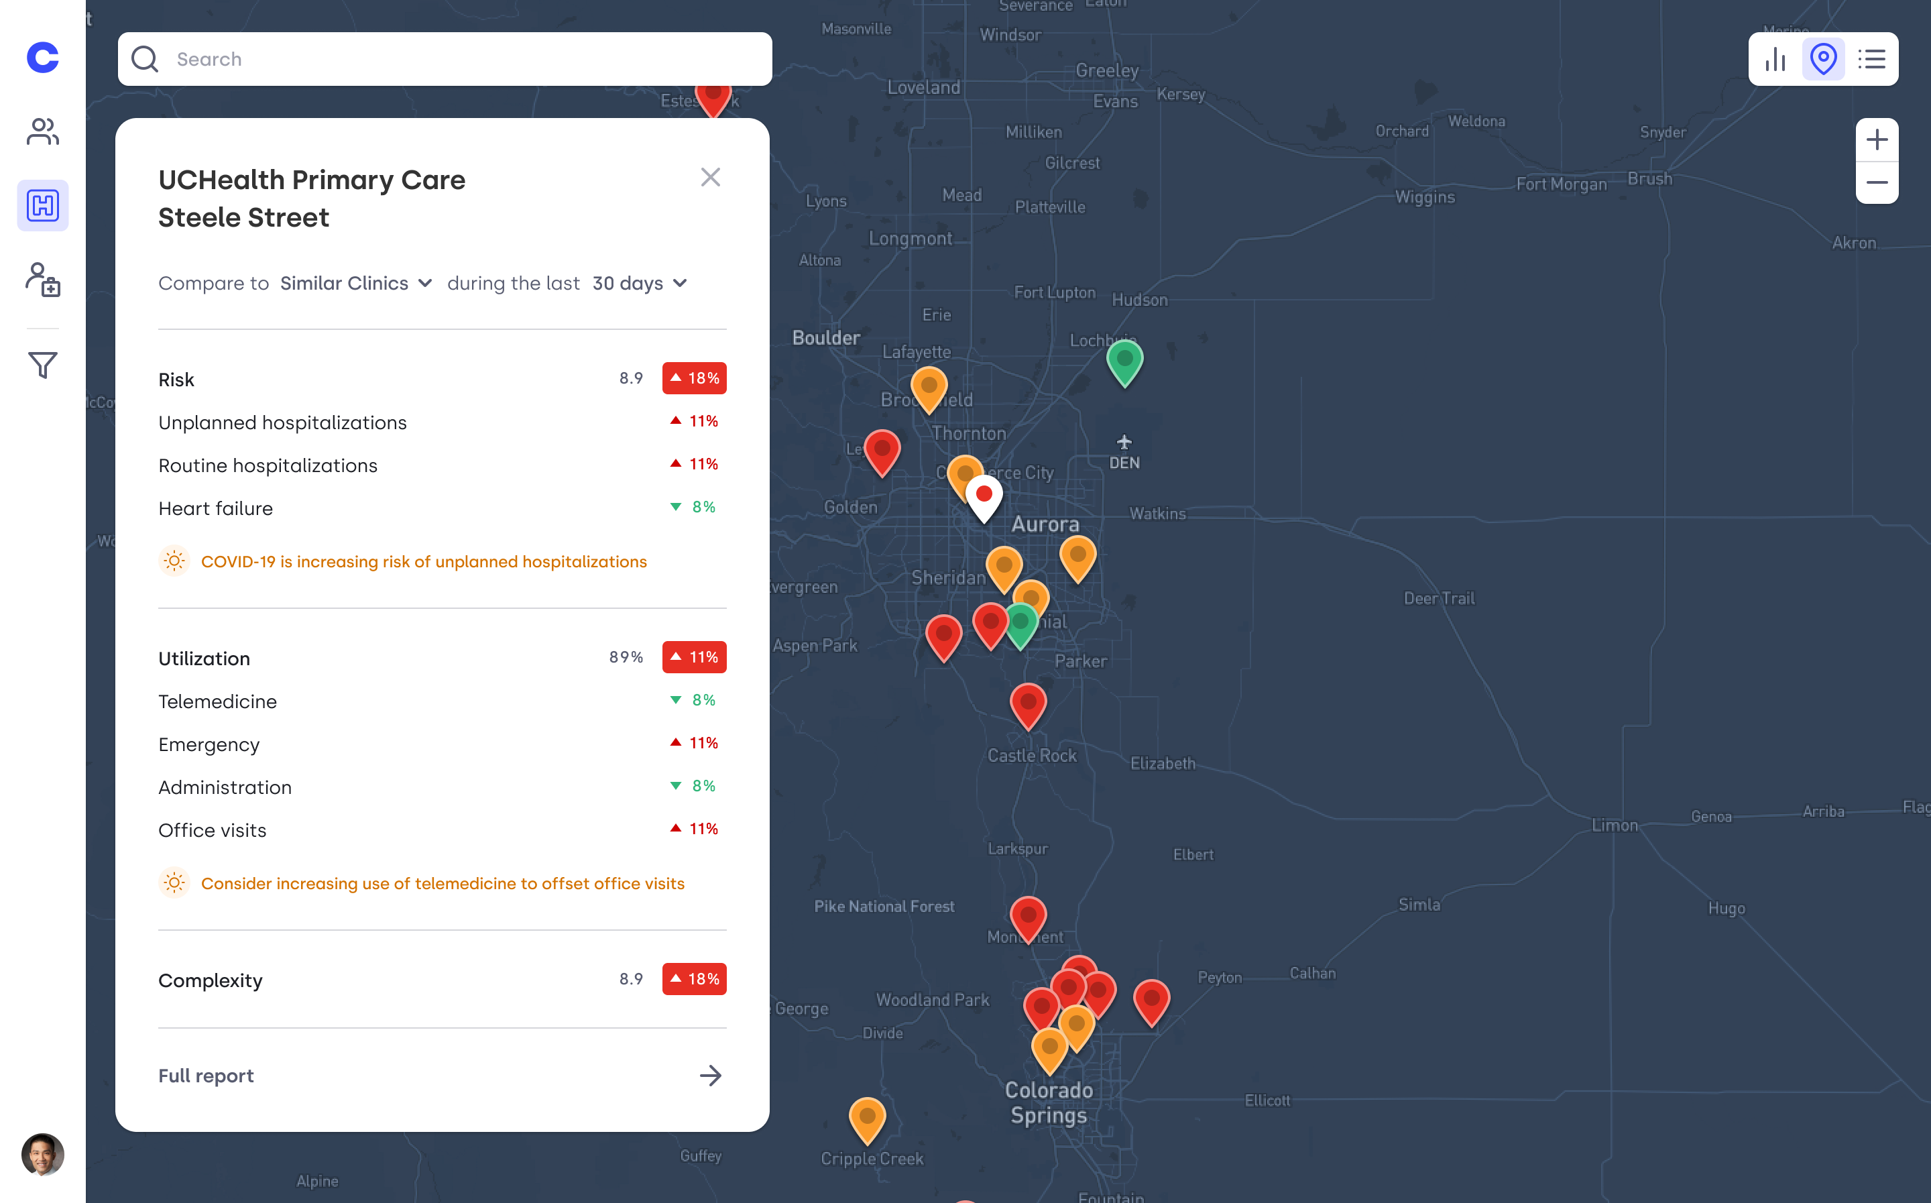Expand the 30 days dropdown
This screenshot has height=1203, width=1931.
click(x=640, y=283)
